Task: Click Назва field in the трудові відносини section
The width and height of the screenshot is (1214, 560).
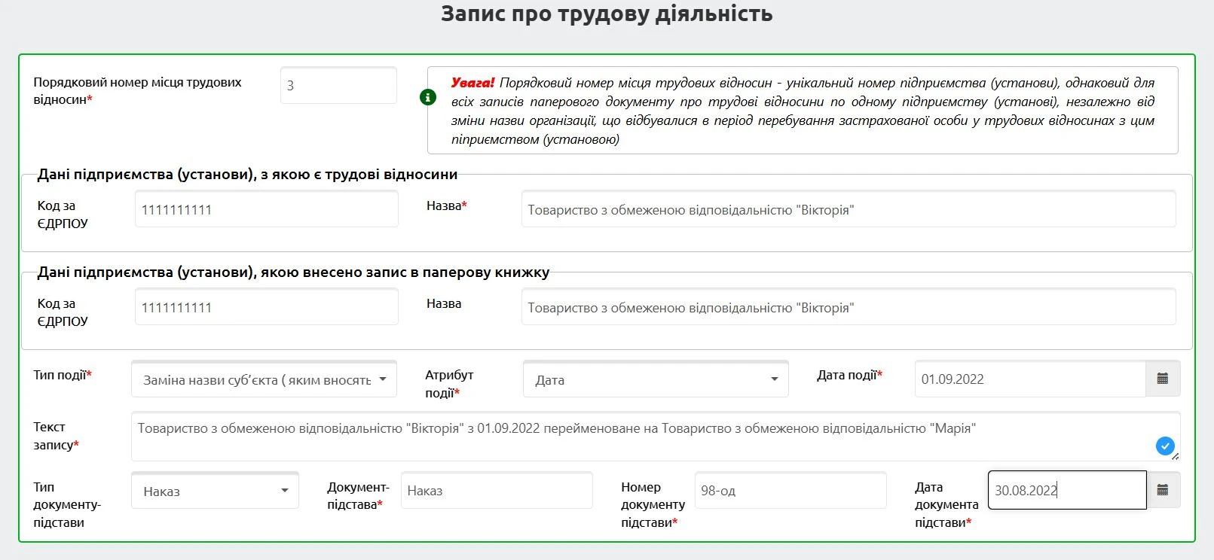Action: point(848,209)
